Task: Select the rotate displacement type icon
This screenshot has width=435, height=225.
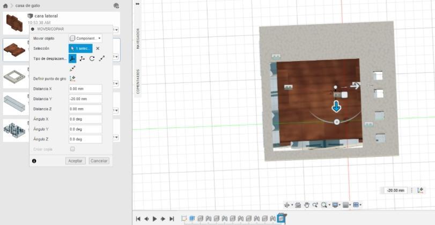Action: (92, 58)
